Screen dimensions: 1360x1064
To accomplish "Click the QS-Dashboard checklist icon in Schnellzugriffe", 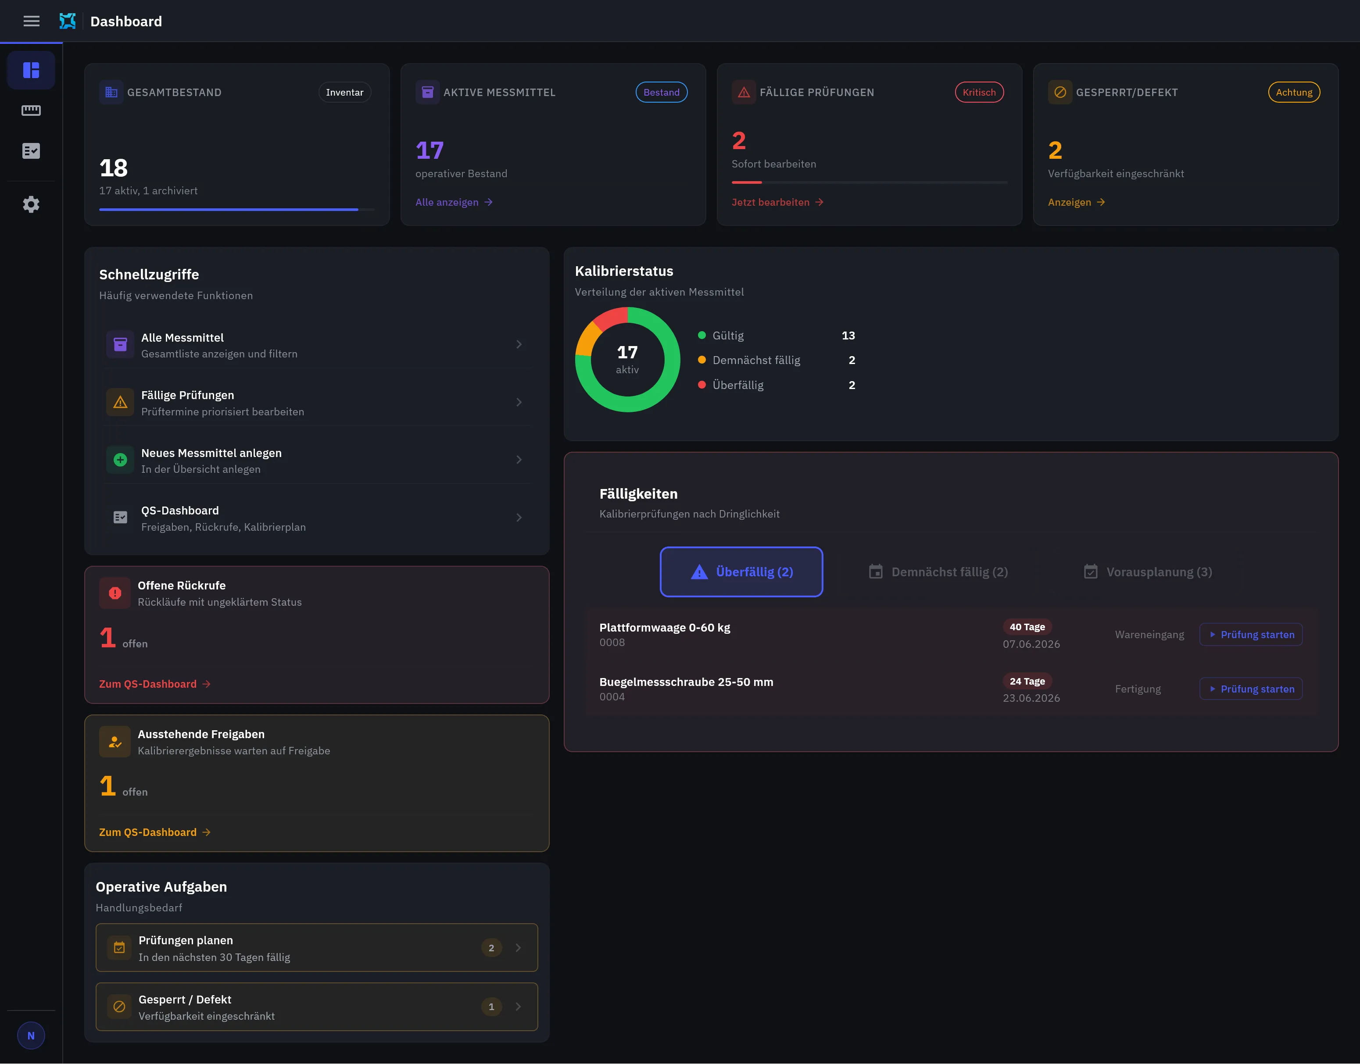I will (120, 518).
